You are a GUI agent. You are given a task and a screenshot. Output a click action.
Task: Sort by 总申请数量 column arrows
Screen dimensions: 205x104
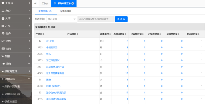[x=126, y=34]
